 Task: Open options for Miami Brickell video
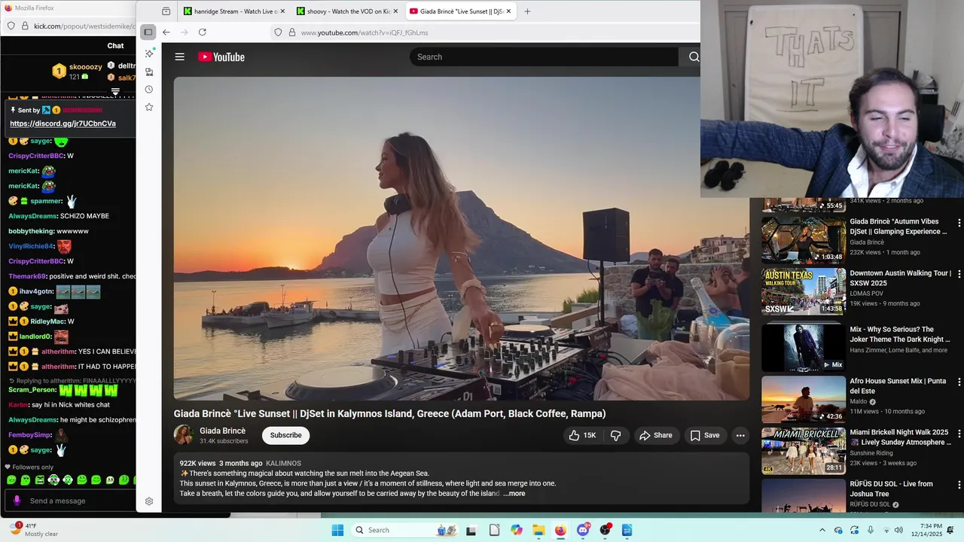click(x=959, y=434)
